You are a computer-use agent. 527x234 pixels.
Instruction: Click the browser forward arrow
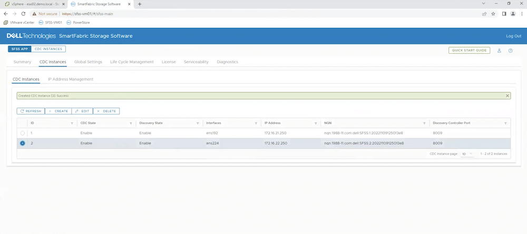click(14, 14)
